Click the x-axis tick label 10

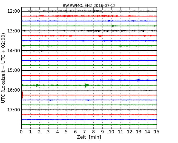click(111, 132)
